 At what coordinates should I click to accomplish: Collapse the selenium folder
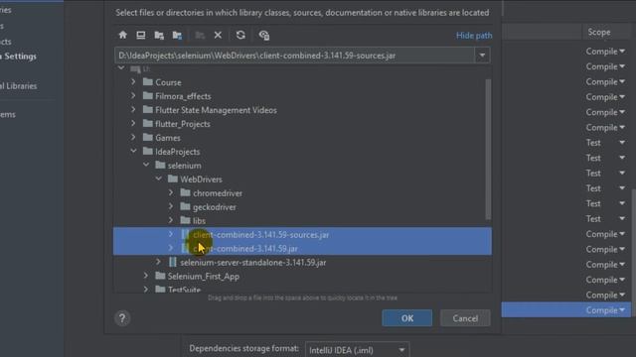pyautogui.click(x=146, y=166)
